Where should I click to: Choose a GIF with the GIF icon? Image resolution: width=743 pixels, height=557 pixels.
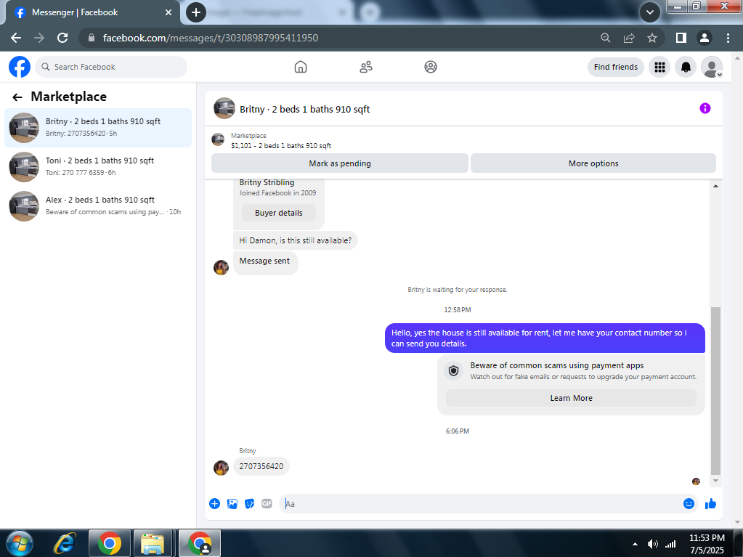click(x=267, y=503)
